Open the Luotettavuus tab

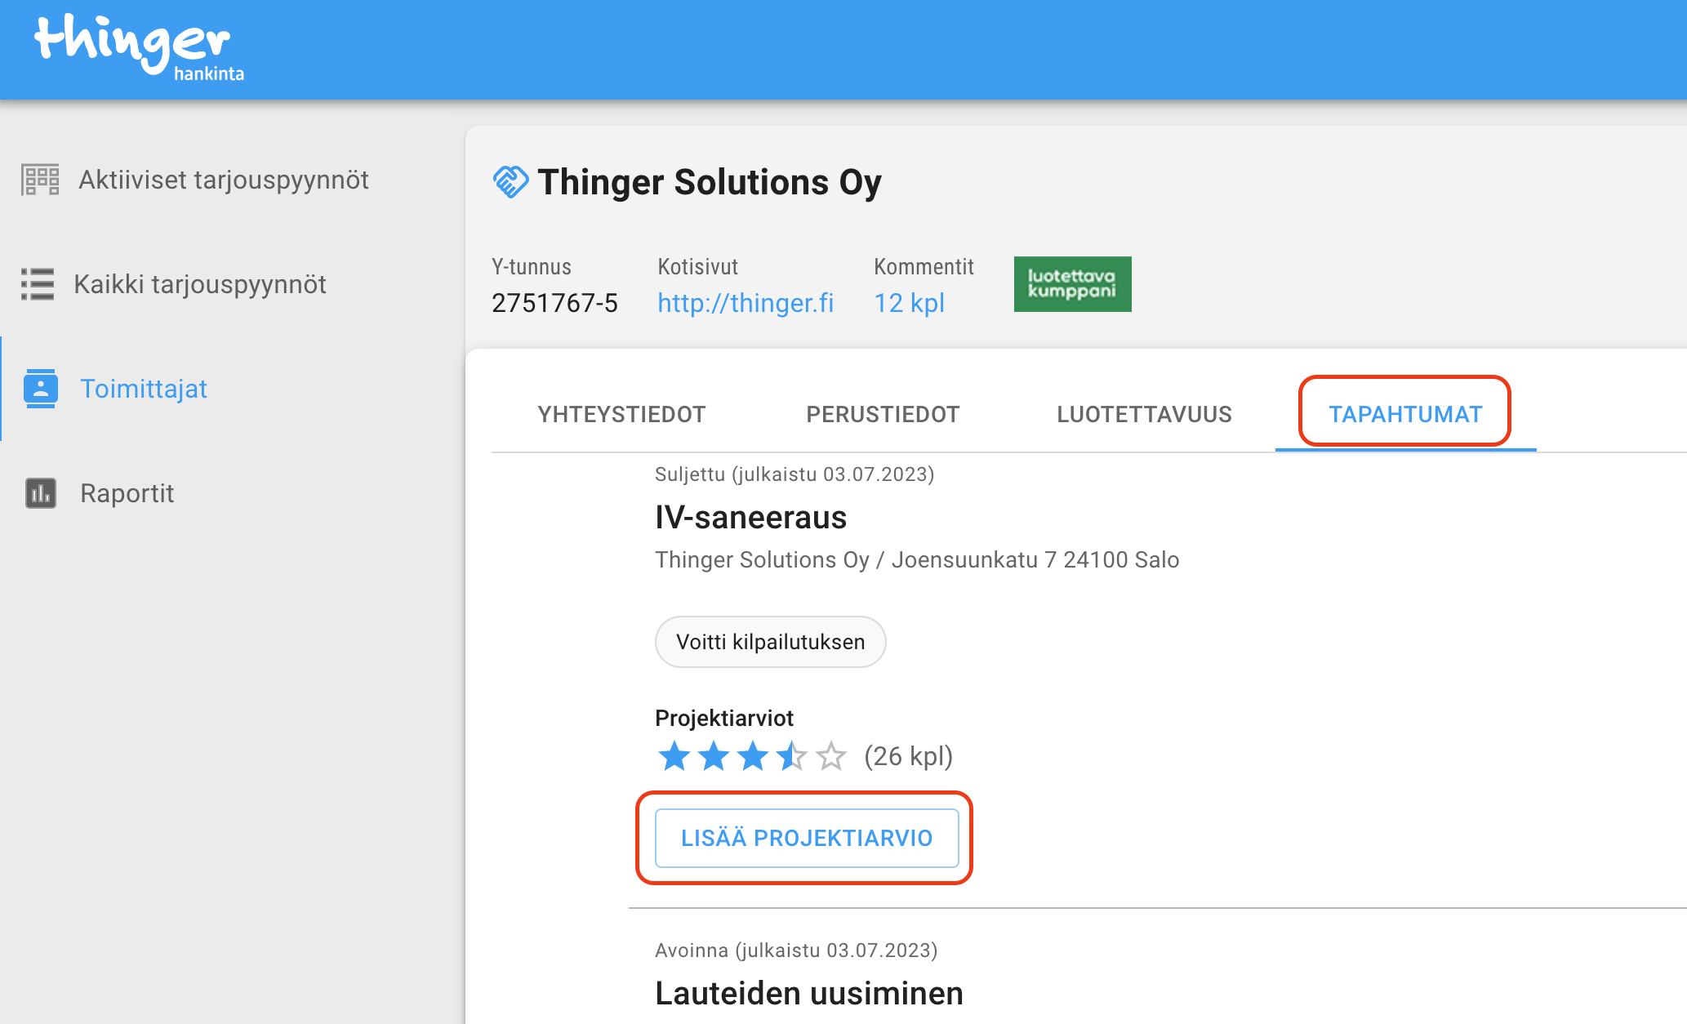(x=1144, y=414)
